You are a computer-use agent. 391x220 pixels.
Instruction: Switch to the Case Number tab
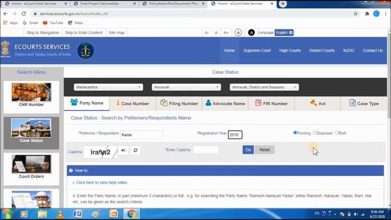(133, 103)
